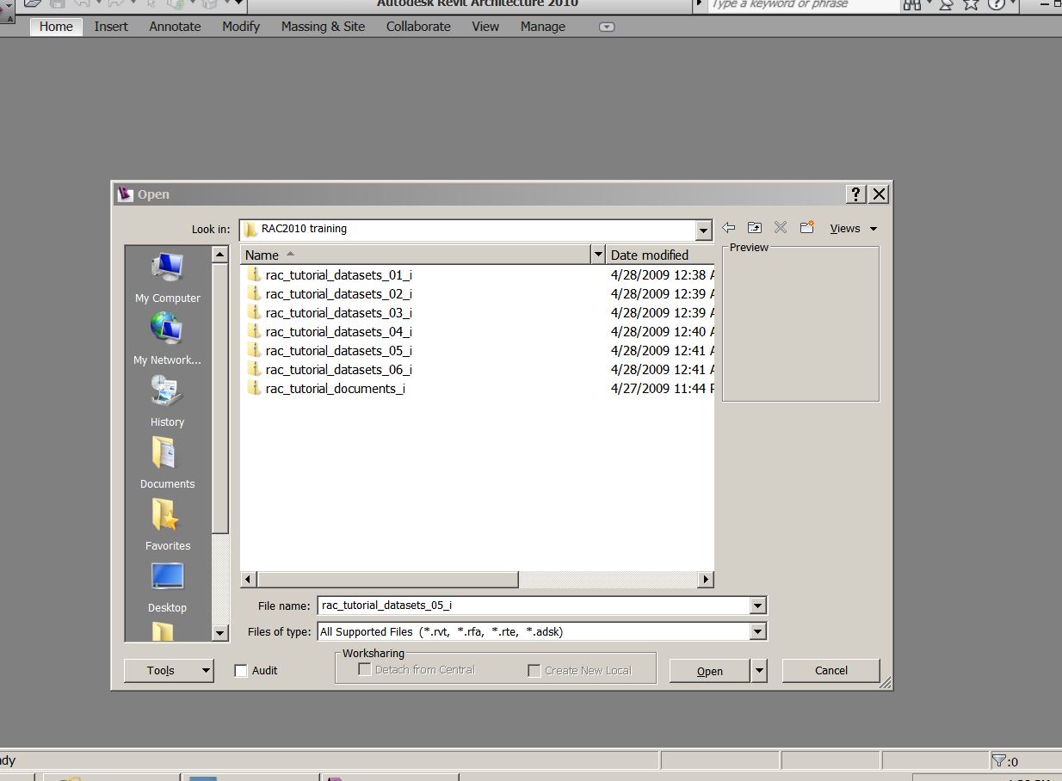Open the Massing & Site tab
Viewport: 1062px width, 781px height.
click(x=323, y=27)
